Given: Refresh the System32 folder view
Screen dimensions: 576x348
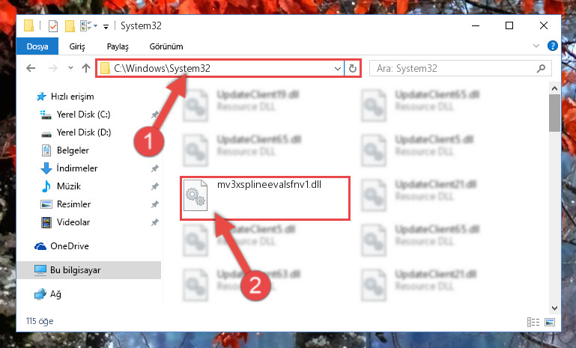Looking at the screenshot, I should point(352,68).
